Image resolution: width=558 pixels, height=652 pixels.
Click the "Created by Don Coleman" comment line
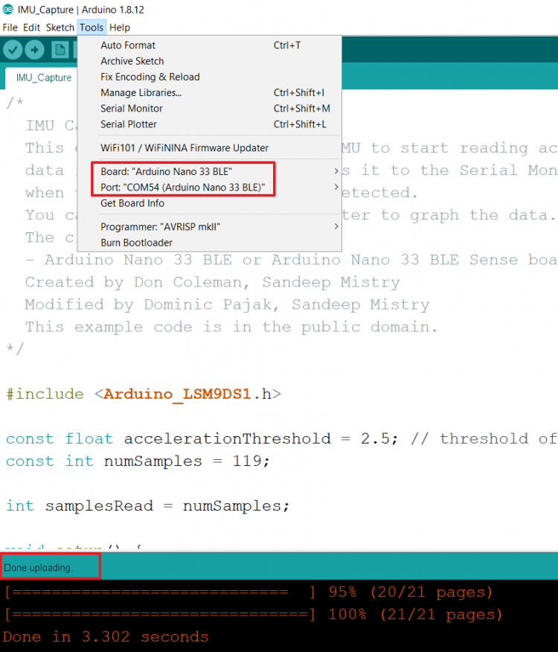[x=212, y=282]
